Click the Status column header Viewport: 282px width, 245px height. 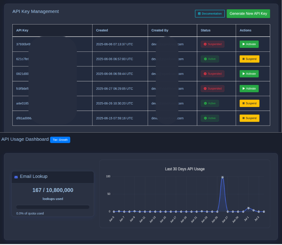pyautogui.click(x=205, y=31)
